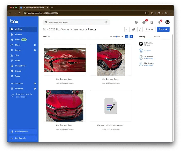Viewport: 181px width, 152px height.
Task: Open Photos folder breadcrumb menu
Action: coord(92,29)
